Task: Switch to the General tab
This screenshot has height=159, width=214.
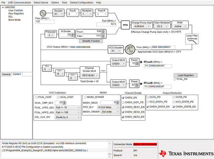Action: point(6,74)
